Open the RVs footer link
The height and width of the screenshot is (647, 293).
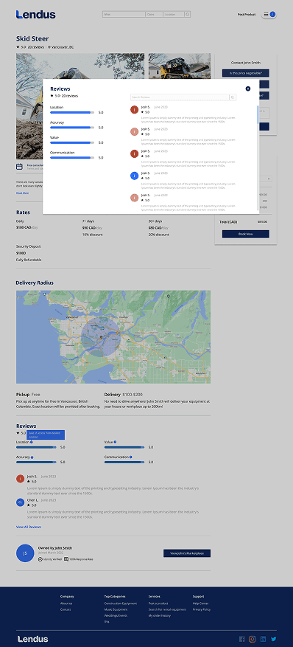pos(107,621)
